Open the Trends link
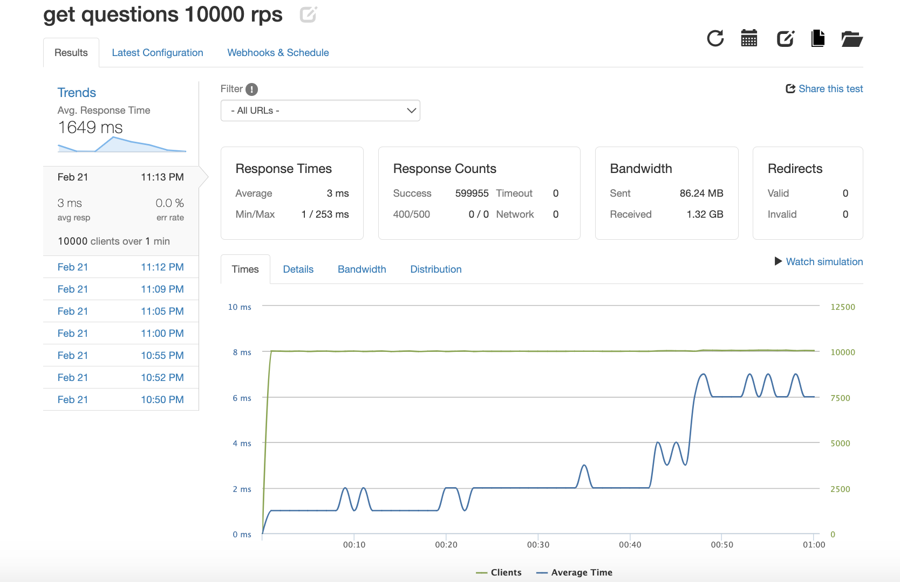Screen dimensions: 900x582 (x=77, y=93)
